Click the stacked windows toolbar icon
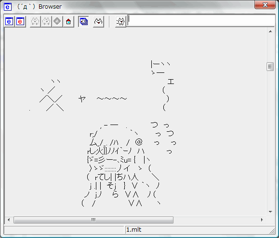The width and height of the screenshot is (279, 238). (x=83, y=22)
